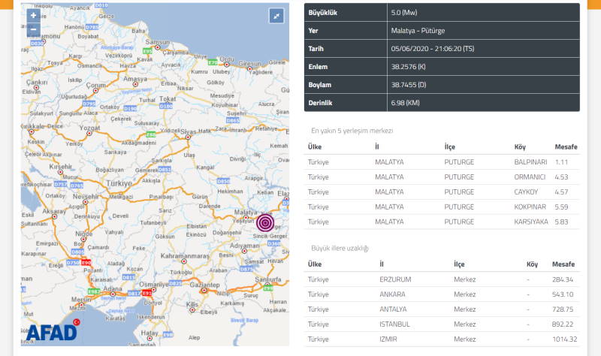This screenshot has height=356, width=601.
Task: Click Adana city label on the map
Action: click(113, 288)
